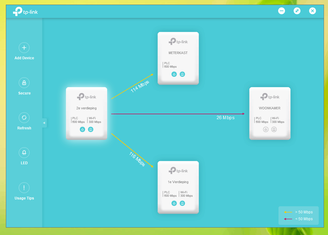328x235 pixels.
Task: Select the 1e Verdieping device name
Action: tap(178, 182)
